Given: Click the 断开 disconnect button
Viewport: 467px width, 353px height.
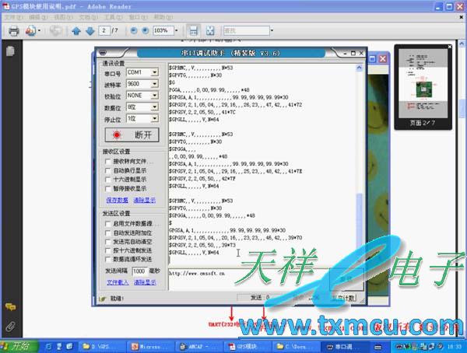Looking at the screenshot, I should coord(132,135).
